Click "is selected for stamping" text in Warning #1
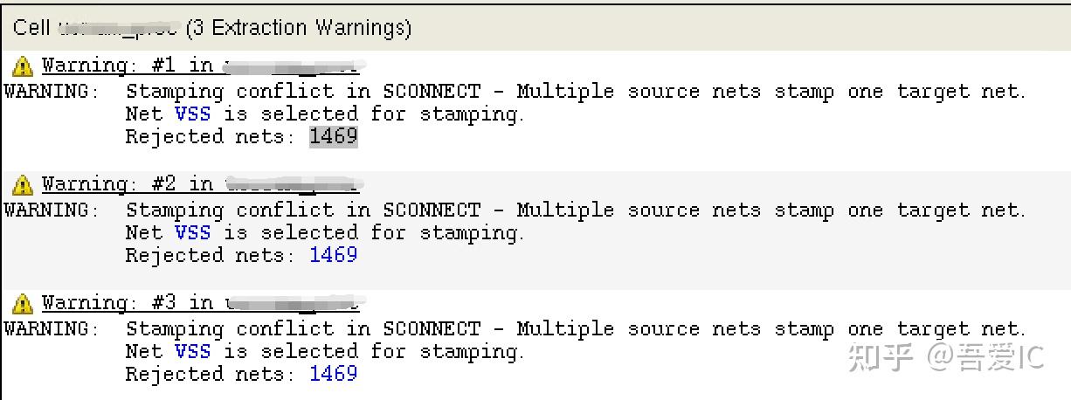 [x=373, y=114]
